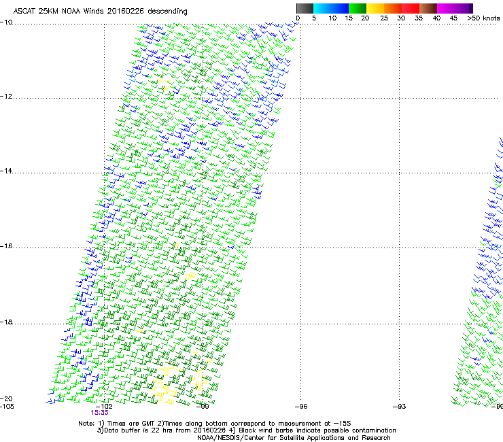503x442 pixels.
Task: Select the -14 latitude axis label
Action: 6,171
